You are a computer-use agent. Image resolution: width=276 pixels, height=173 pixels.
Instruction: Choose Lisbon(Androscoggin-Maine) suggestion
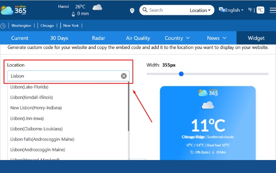click(x=38, y=150)
